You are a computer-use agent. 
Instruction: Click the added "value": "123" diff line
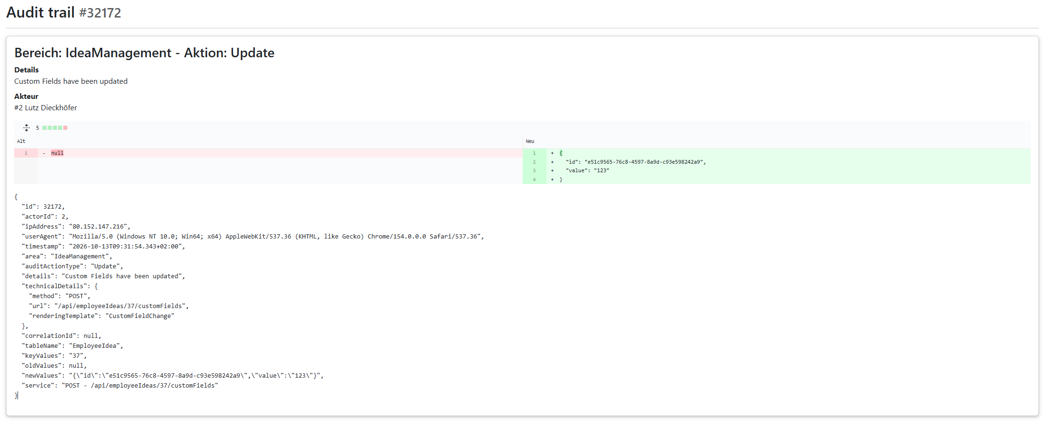(587, 170)
